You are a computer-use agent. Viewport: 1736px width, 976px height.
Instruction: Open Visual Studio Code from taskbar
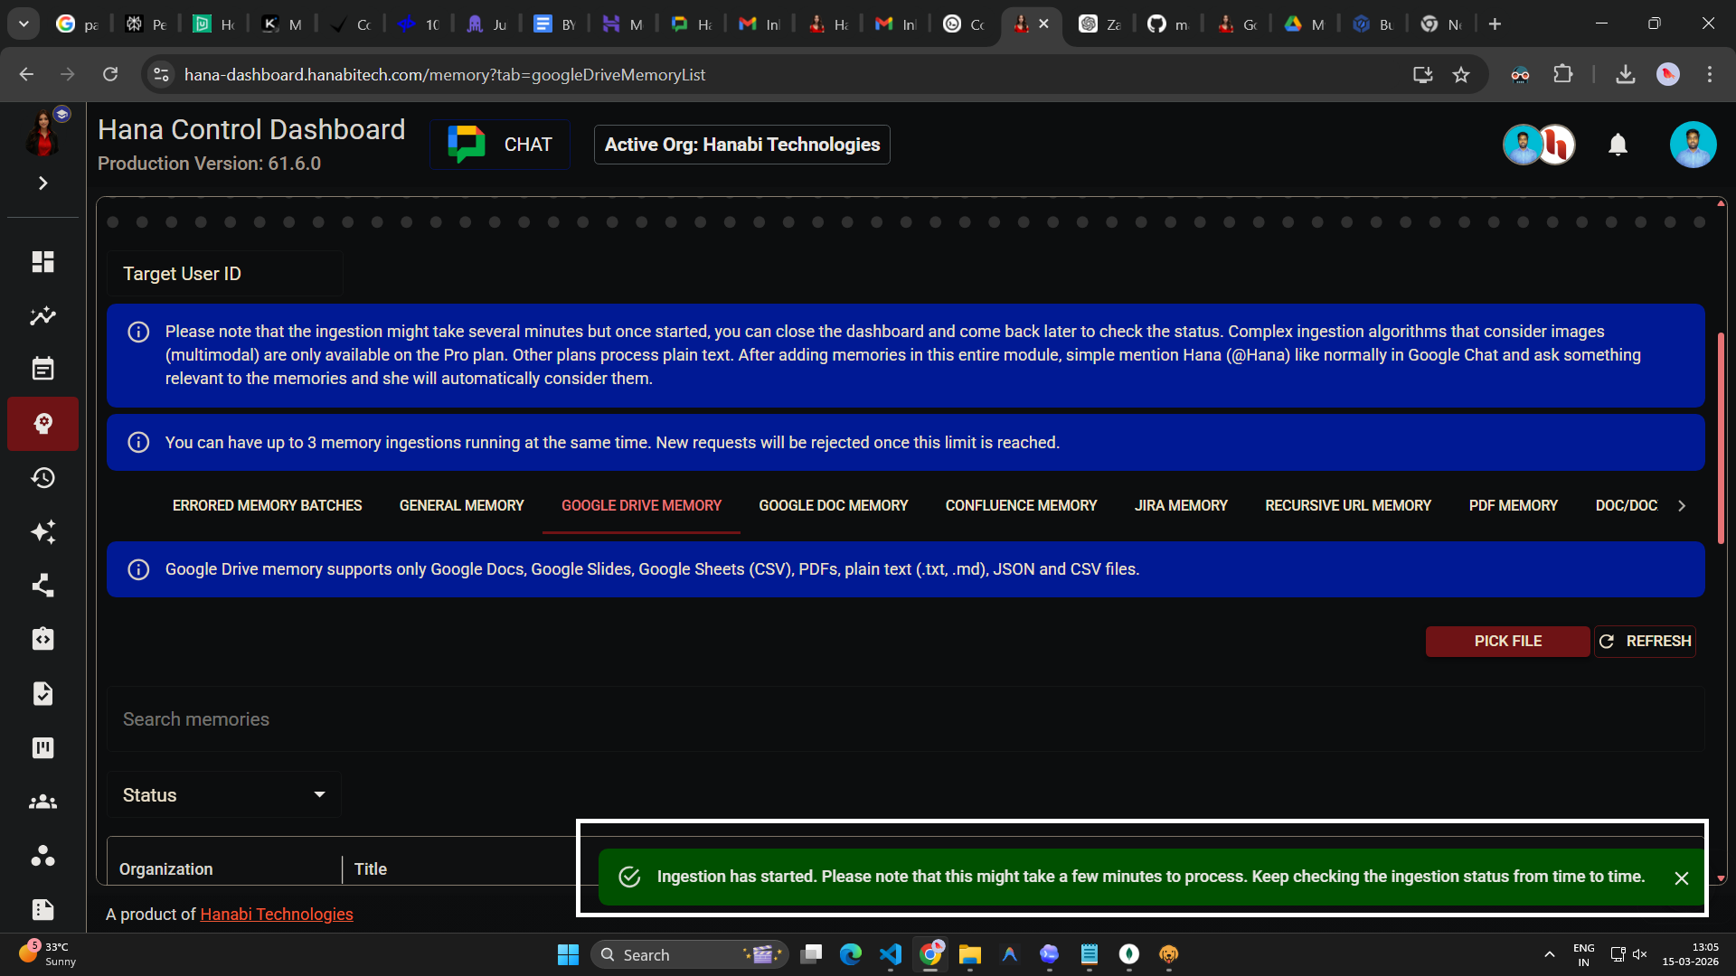(x=891, y=954)
